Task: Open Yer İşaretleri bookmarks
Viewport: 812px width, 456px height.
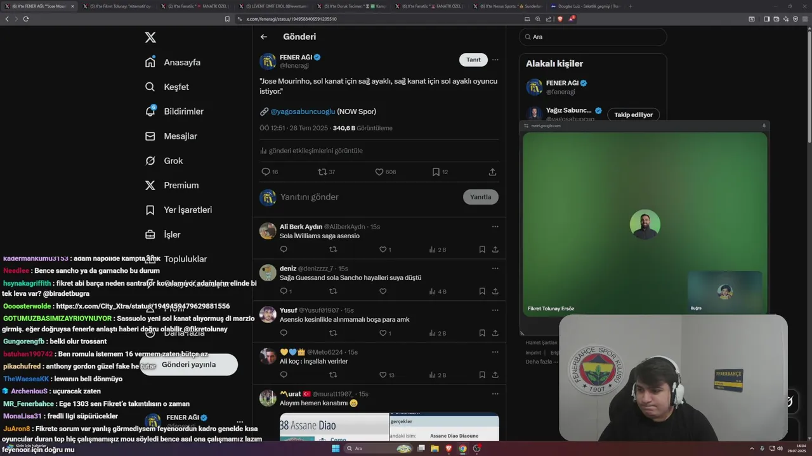Action: tap(178, 210)
